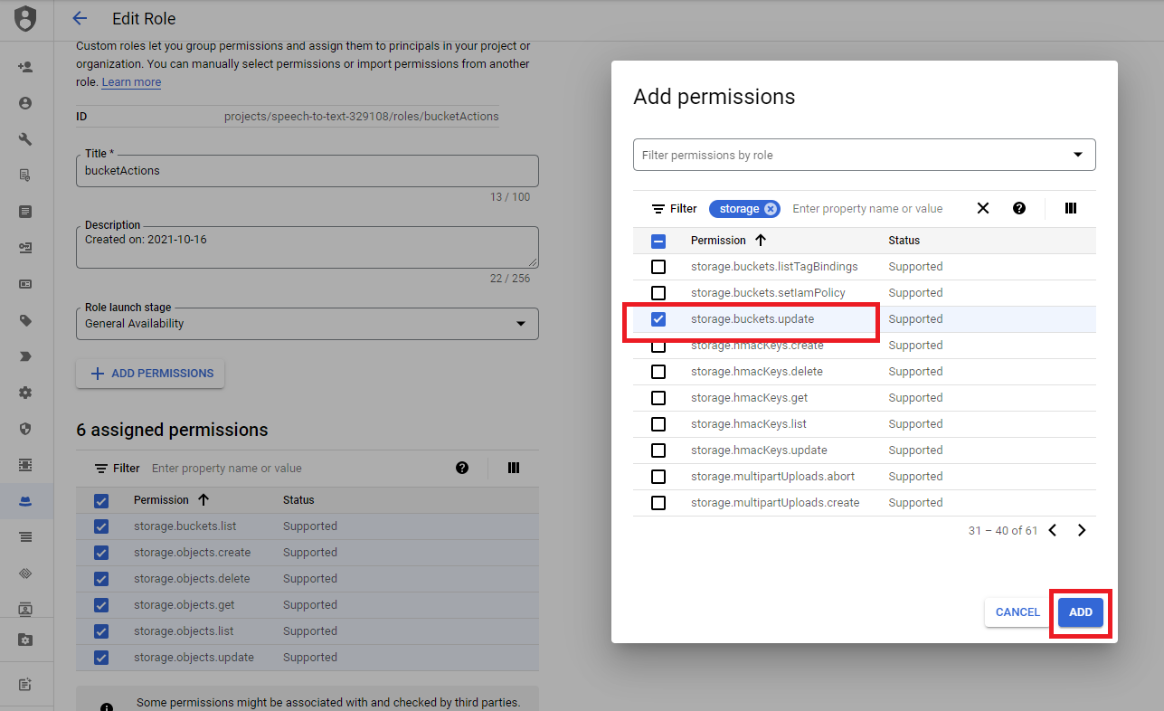Image resolution: width=1164 pixels, height=711 pixels.
Task: Check storage.buckets.setIamPolicy permission
Action: tap(658, 293)
